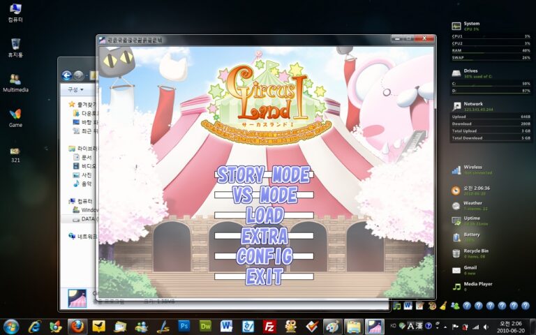Click the volume icon in the system tray
The height and width of the screenshot is (335, 536).
[485, 327]
